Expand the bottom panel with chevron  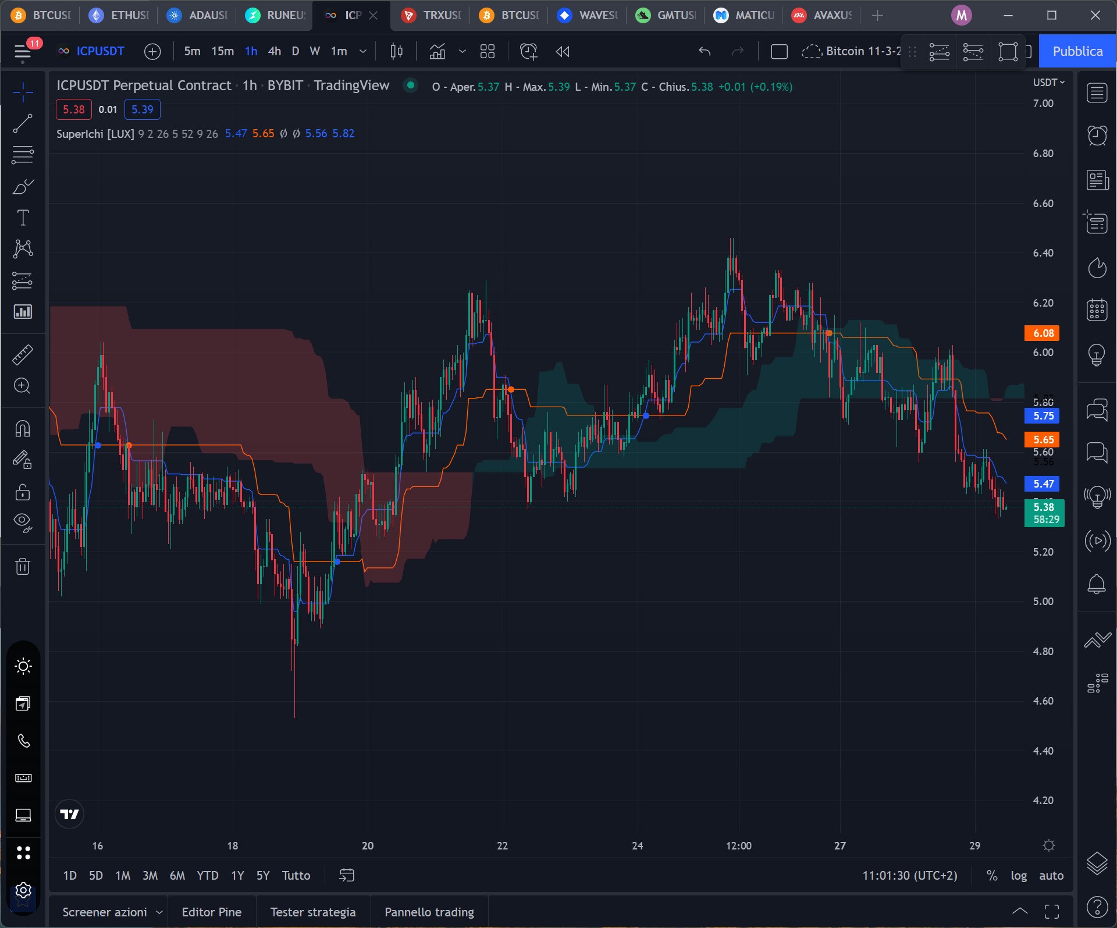(x=1020, y=911)
